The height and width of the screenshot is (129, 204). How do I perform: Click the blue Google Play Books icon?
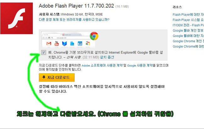[x=64, y=44]
